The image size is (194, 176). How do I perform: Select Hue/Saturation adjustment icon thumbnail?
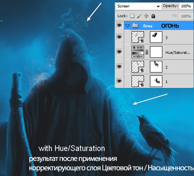pyautogui.click(x=138, y=52)
